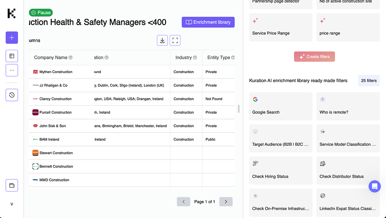Select the LinkedIn Expat Status Classification card
This screenshot has height=218, width=386.
(348, 203)
